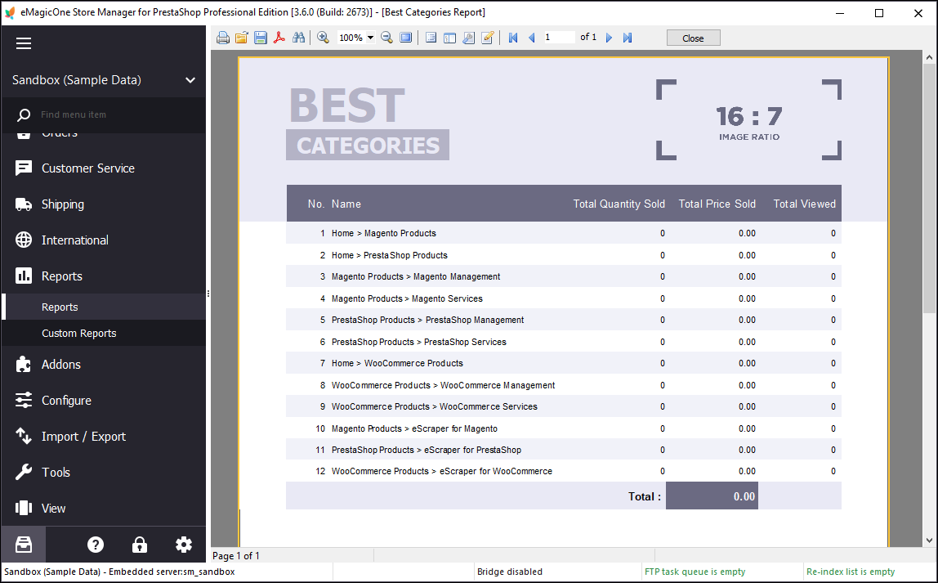Open the Import / Export menu
The width and height of the screenshot is (938, 583).
[x=104, y=436]
